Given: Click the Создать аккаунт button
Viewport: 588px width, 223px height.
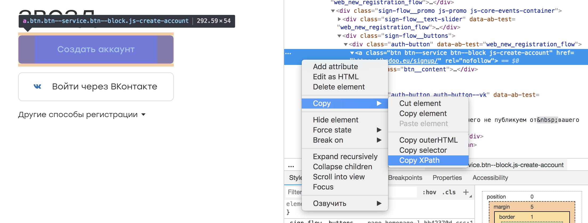Looking at the screenshot, I should tap(96, 49).
